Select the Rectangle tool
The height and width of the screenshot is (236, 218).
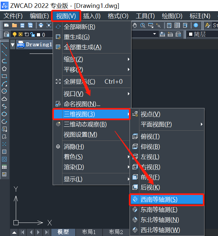[4, 76]
